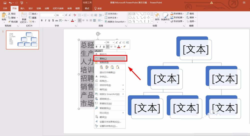Switch to the Insert (插入) tab
Image resolution: width=250 pixels, height=136 pixels.
22,8
